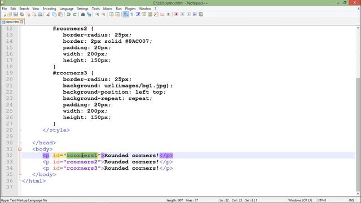361x203 pixels.
Task: Open the Macro menu
Action: click(108, 9)
